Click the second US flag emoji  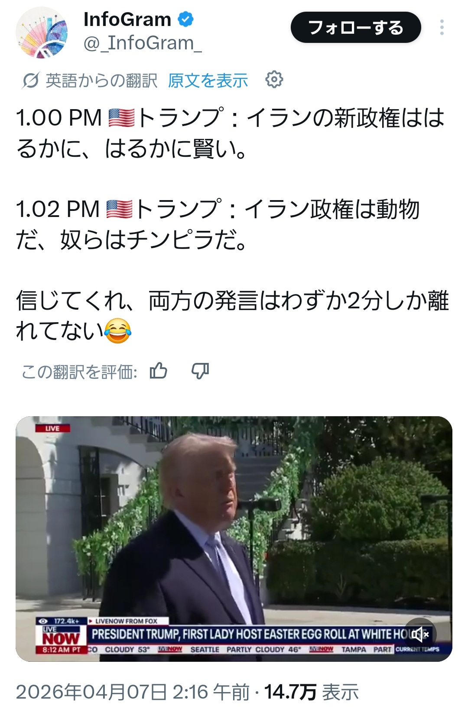tap(119, 209)
